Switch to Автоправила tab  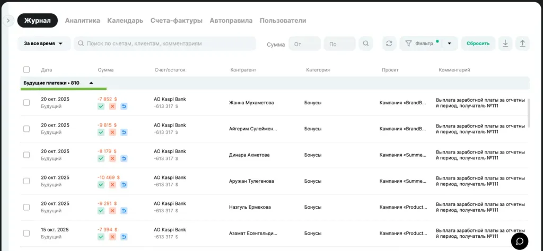coord(231,21)
